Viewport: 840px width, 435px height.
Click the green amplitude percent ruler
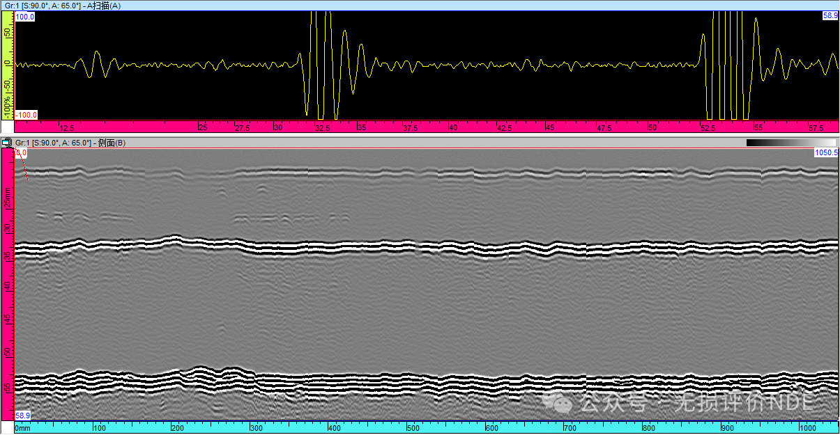tap(7, 65)
